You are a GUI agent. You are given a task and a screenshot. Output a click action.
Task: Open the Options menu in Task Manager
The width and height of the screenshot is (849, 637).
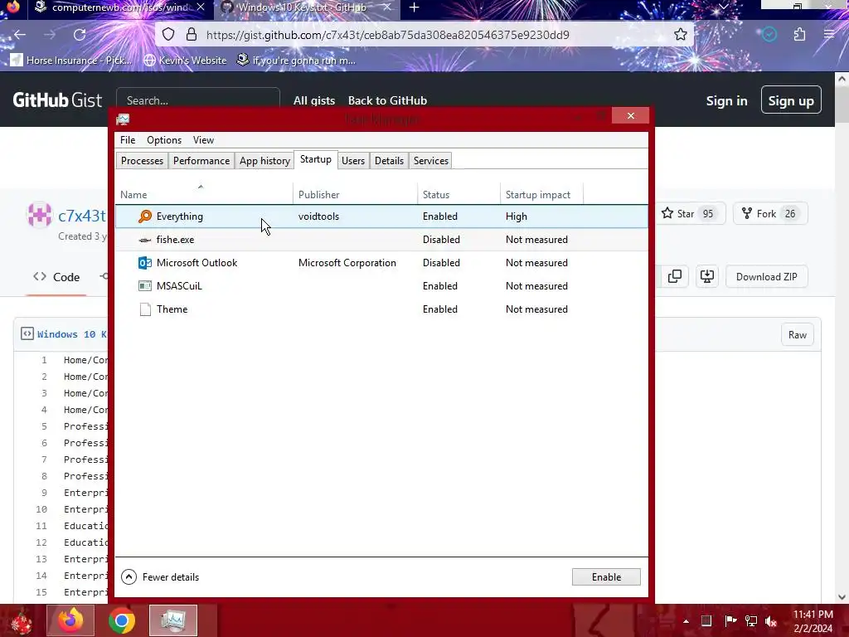coord(164,139)
